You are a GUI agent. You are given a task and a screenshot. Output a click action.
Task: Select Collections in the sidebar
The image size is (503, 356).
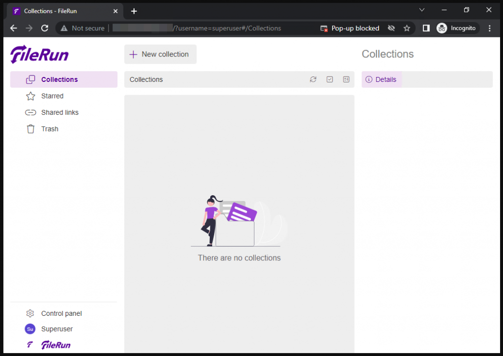tap(59, 79)
